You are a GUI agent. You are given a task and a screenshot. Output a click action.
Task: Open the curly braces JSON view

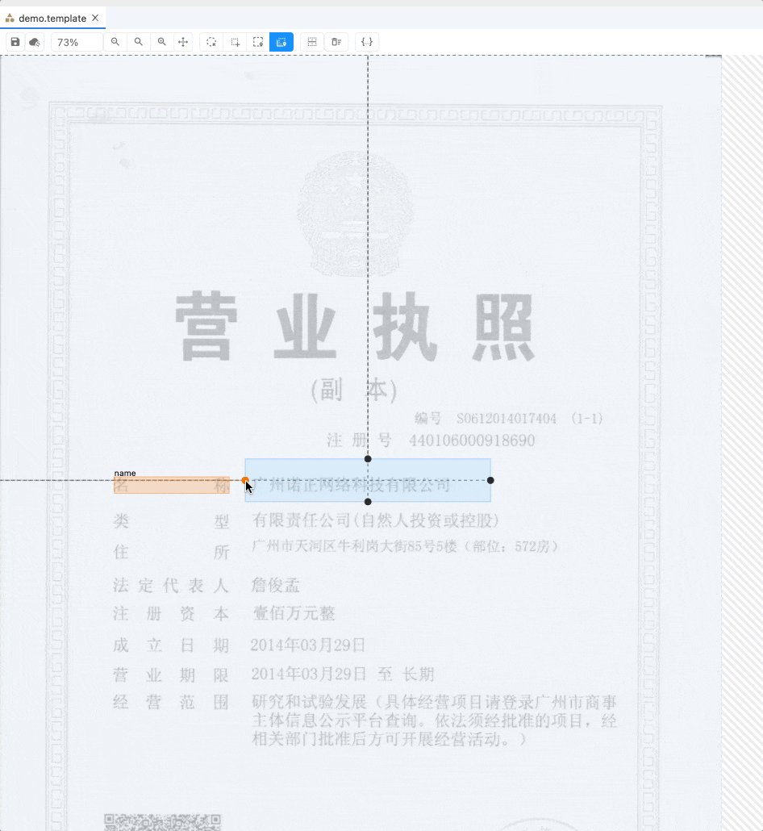367,42
